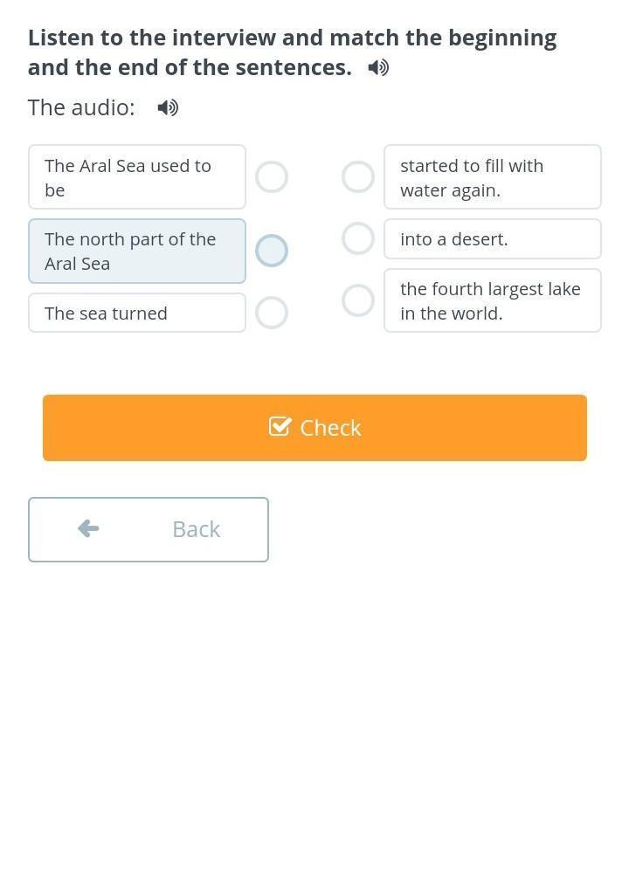Click the checkmark icon in the Check button
Image resolution: width=622 pixels, height=896 pixels.
click(x=280, y=427)
